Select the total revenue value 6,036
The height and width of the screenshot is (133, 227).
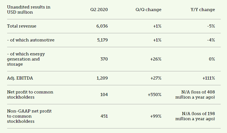[x=102, y=26]
